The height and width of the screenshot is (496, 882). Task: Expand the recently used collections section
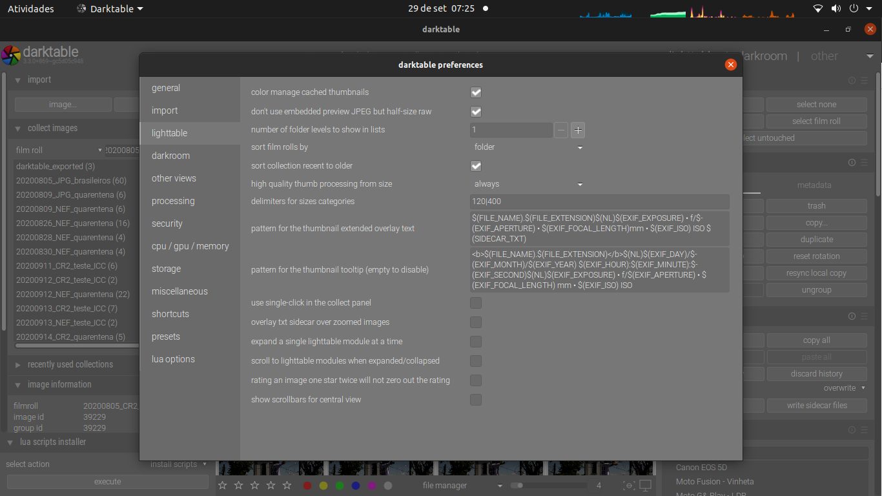click(x=70, y=364)
